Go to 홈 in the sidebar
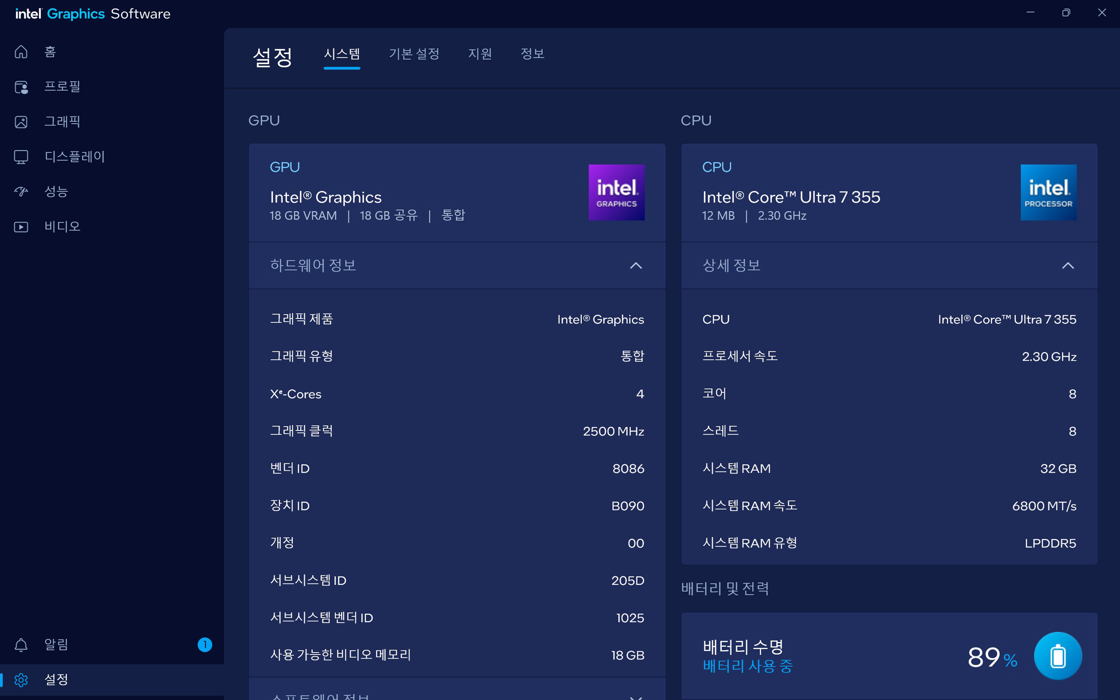1120x700 pixels. point(50,52)
